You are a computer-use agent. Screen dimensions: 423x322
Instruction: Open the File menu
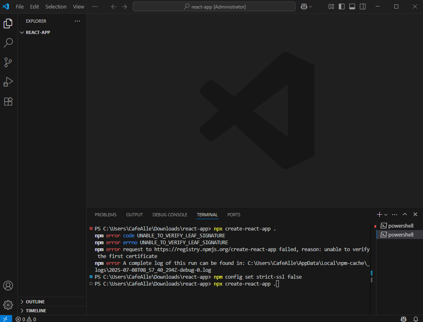[x=20, y=7]
